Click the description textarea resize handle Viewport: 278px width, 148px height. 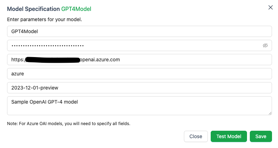click(270, 113)
